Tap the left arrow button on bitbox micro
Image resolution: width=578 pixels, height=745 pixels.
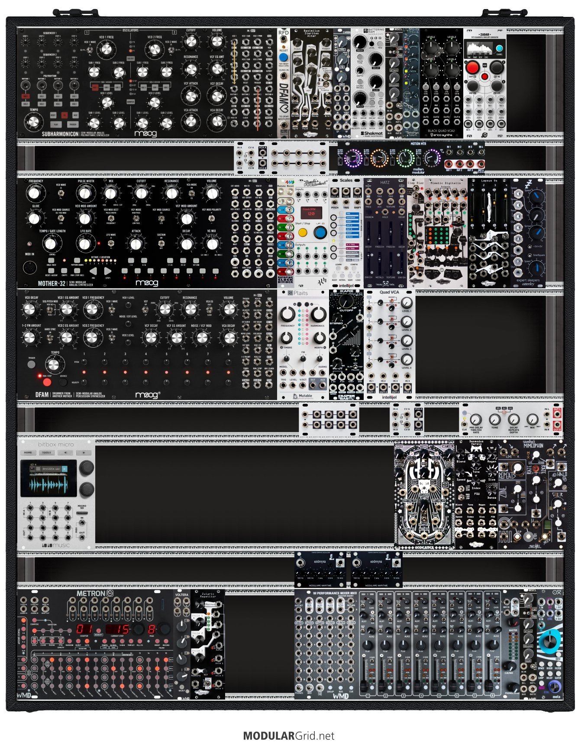click(x=65, y=452)
